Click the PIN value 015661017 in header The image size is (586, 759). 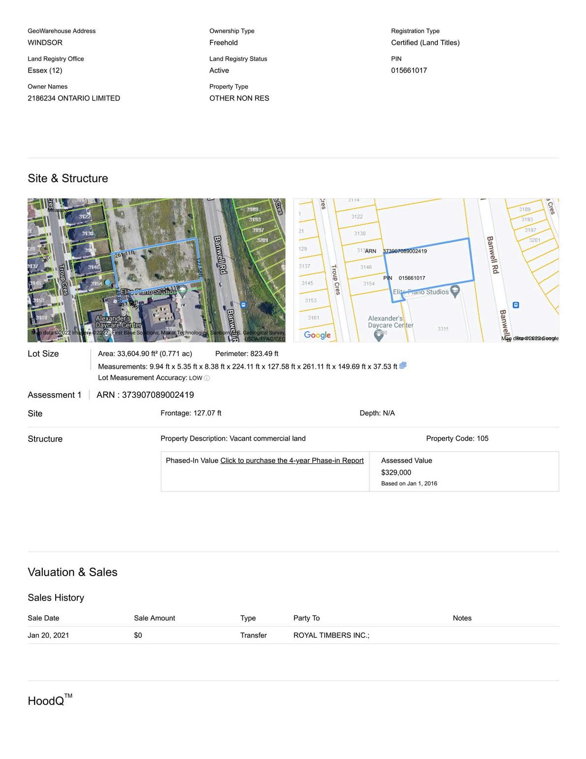[x=409, y=70]
